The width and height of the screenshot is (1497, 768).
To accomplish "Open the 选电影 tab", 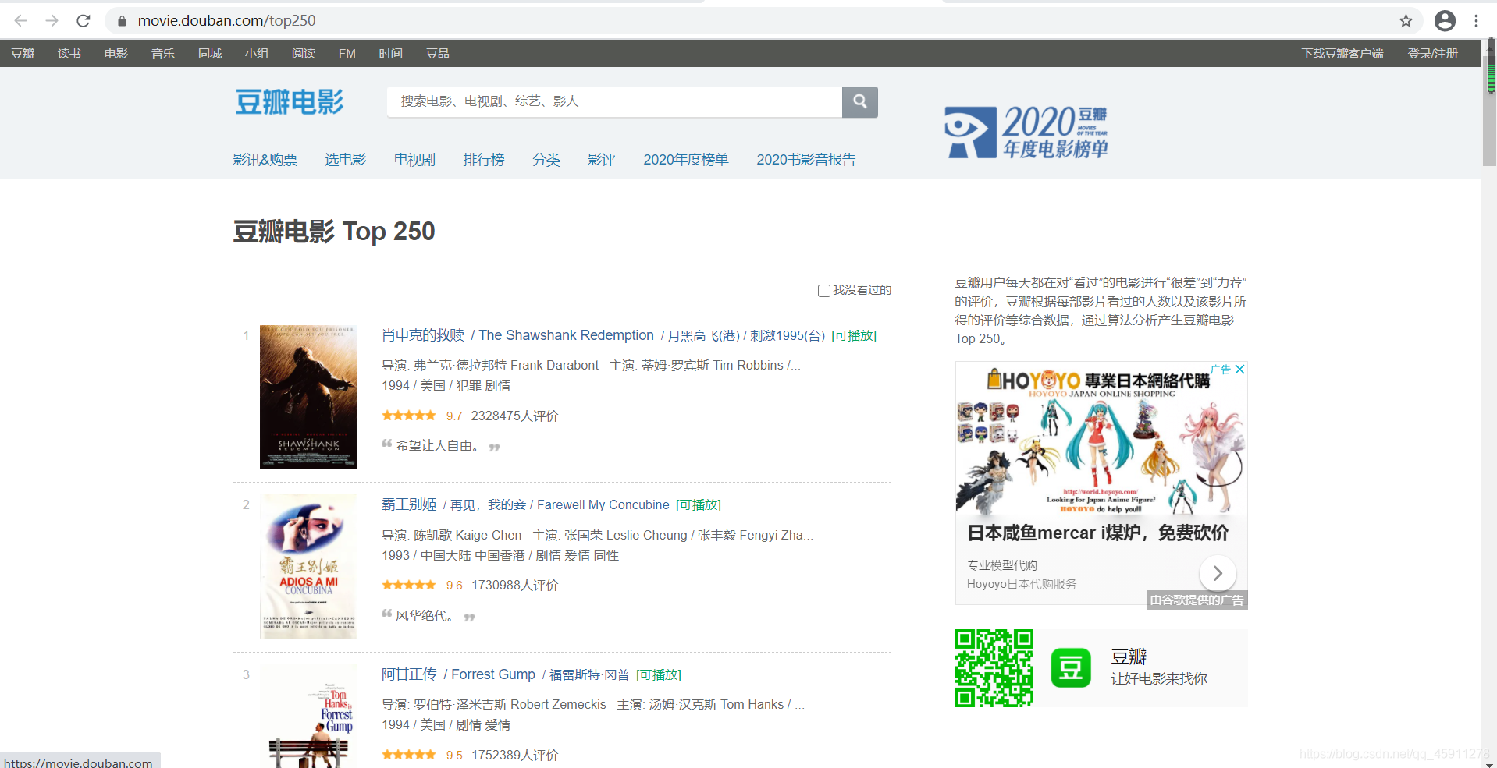I will 346,160.
